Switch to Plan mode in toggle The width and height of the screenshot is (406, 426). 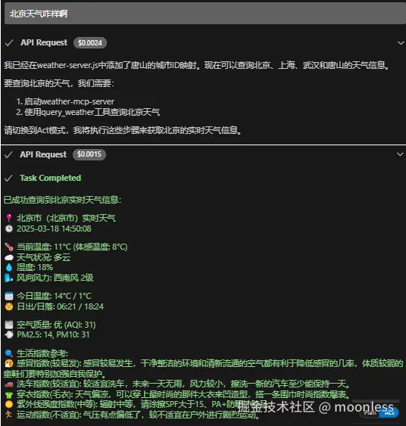point(370,412)
